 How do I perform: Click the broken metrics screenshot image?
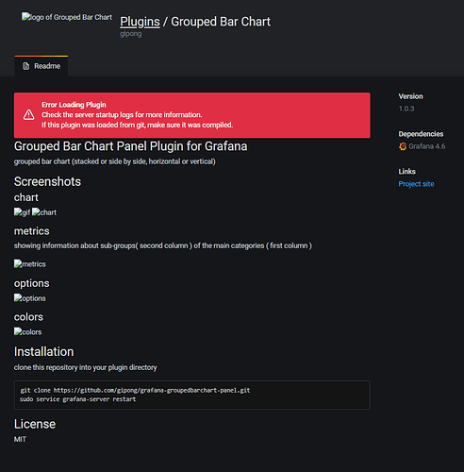pos(30,264)
